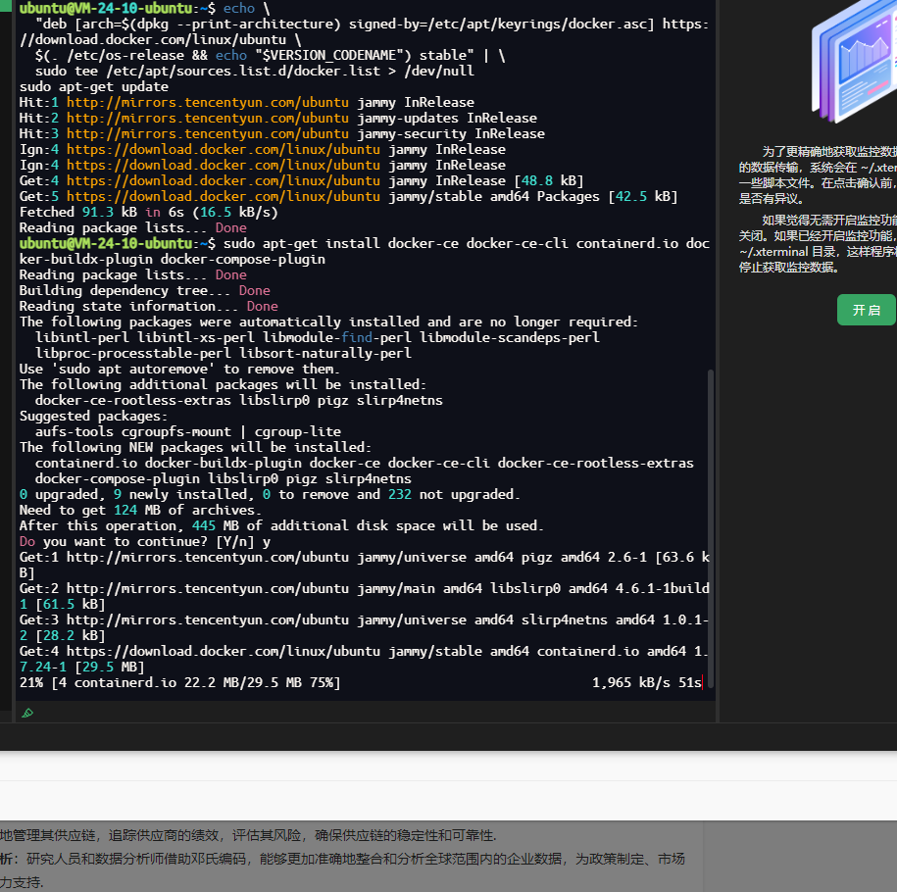This screenshot has width=897, height=892.
Task: Click the "sudo apt-get install docker-ce" command line
Action: (x=365, y=251)
